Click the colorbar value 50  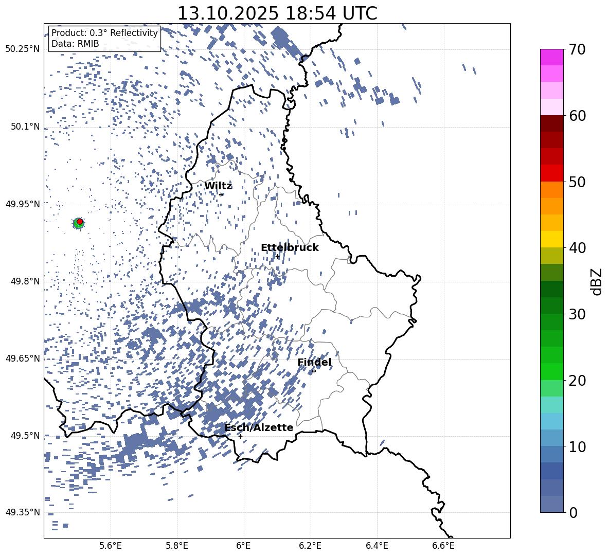pos(577,182)
